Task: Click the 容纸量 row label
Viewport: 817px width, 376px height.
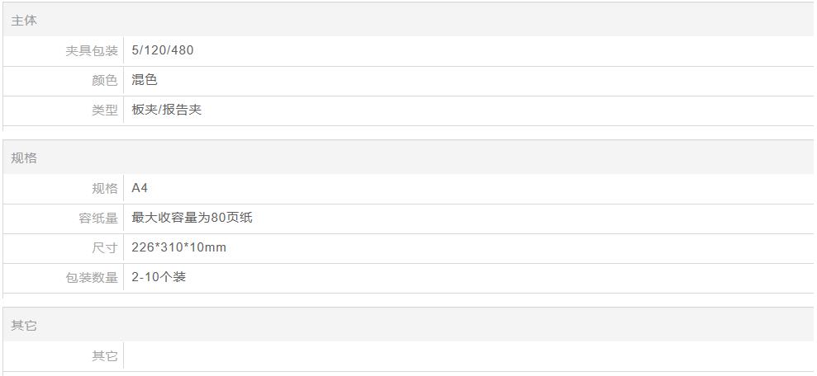Action: [98, 219]
